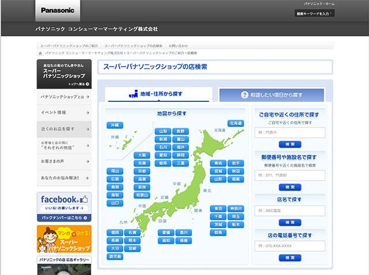This screenshot has width=370, height=275.
Task: Select the 群馬 prefecture button
Action: tap(219, 233)
